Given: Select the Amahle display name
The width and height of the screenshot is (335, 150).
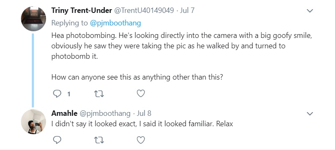Looking at the screenshot, I should [x=64, y=113].
